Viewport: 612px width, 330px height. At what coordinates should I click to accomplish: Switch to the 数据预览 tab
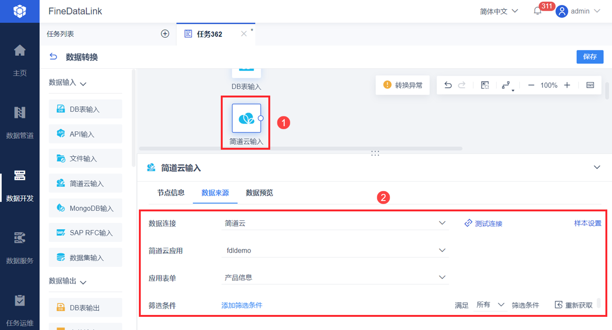point(259,193)
